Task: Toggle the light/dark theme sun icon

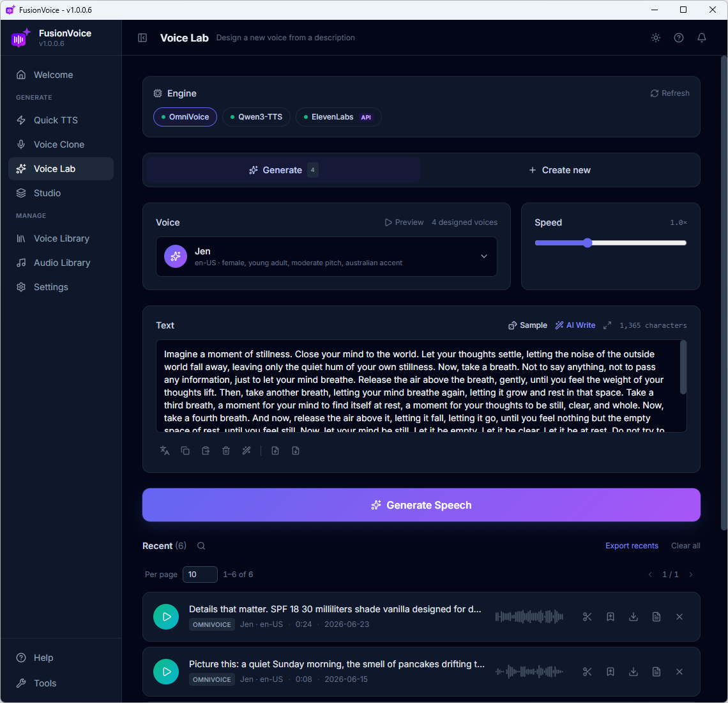Action: (x=656, y=38)
